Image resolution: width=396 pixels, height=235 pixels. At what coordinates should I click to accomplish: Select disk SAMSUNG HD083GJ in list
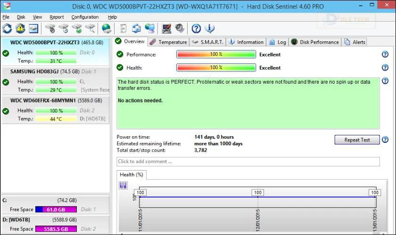55,81
